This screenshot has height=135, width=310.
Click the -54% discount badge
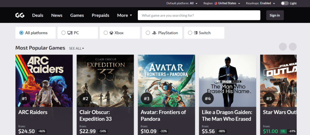click(x=103, y=131)
